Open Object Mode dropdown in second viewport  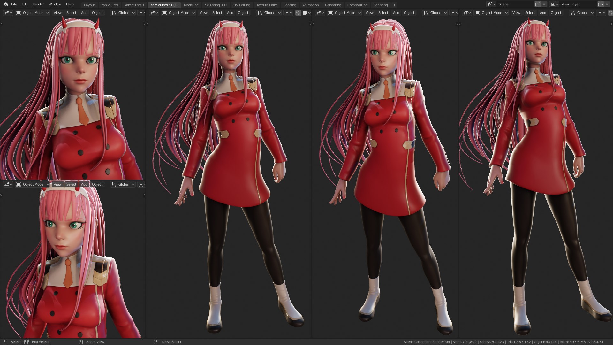click(178, 13)
